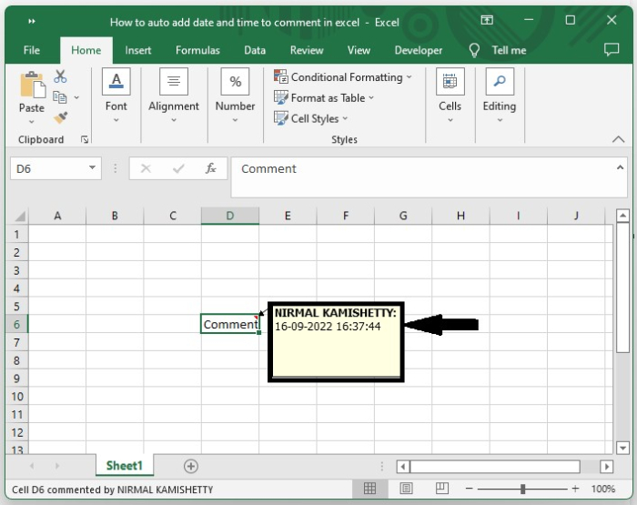Switch to Page Break Preview view
The image size is (637, 505).
(441, 490)
